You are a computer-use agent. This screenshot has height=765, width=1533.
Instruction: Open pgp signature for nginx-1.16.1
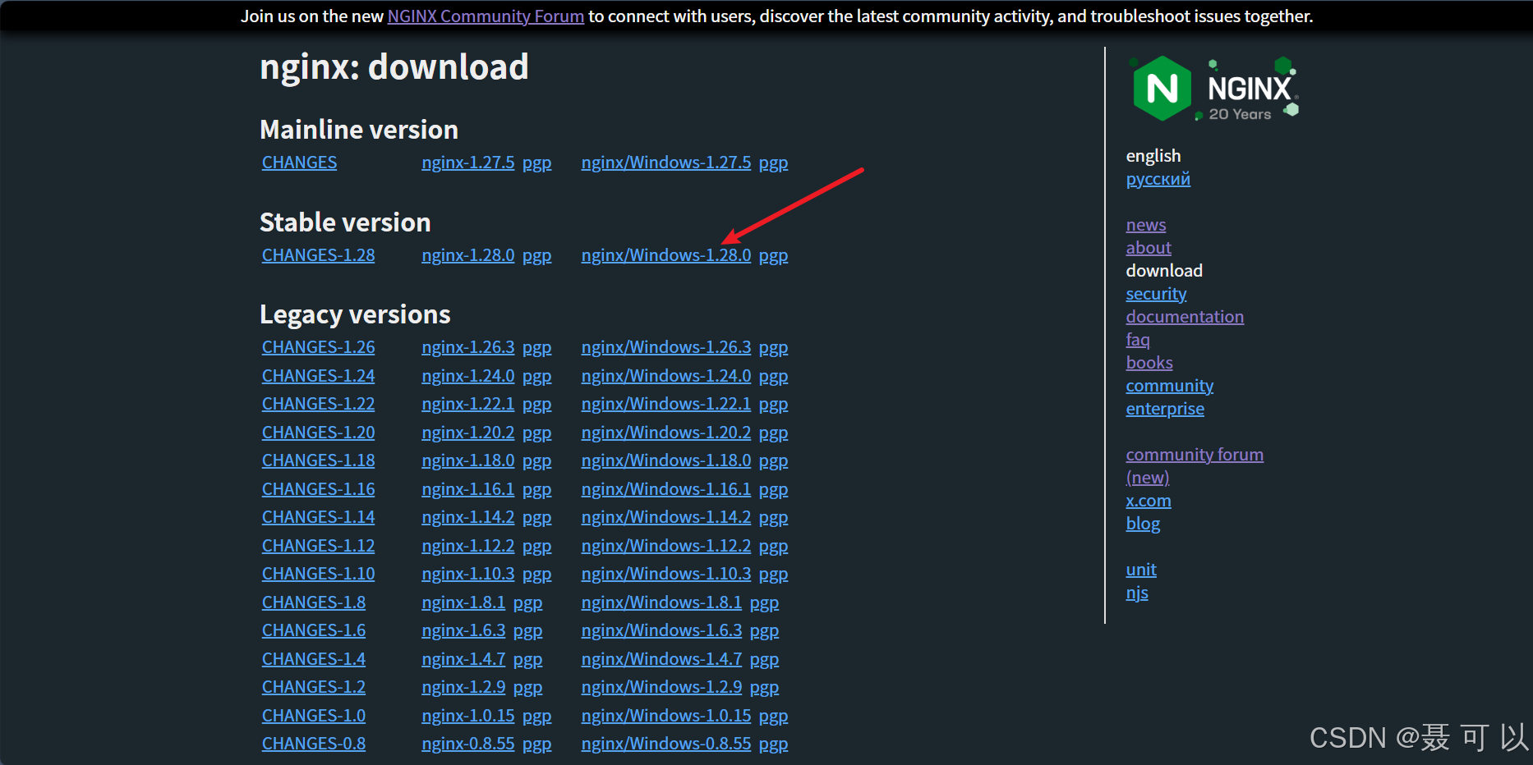pos(536,489)
